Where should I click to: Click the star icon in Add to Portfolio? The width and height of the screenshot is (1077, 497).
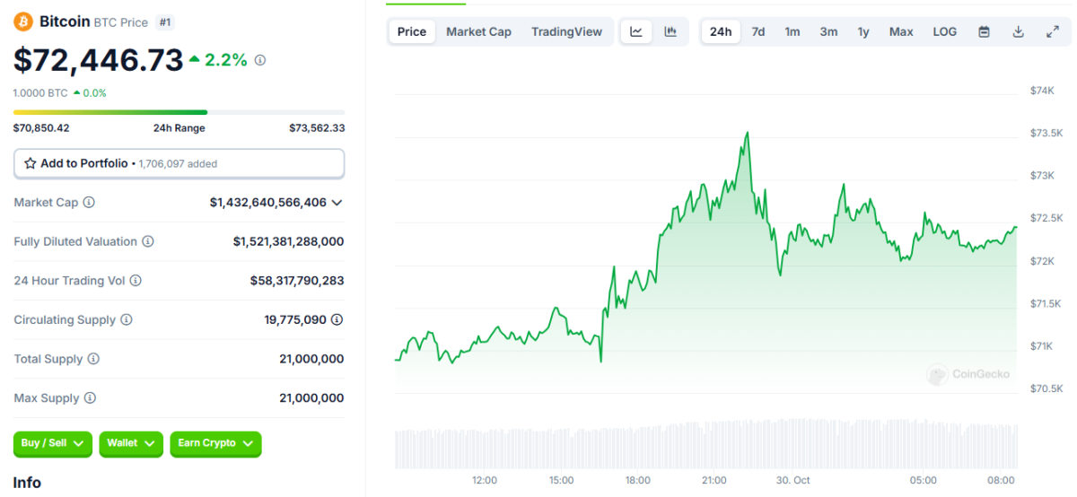point(31,163)
